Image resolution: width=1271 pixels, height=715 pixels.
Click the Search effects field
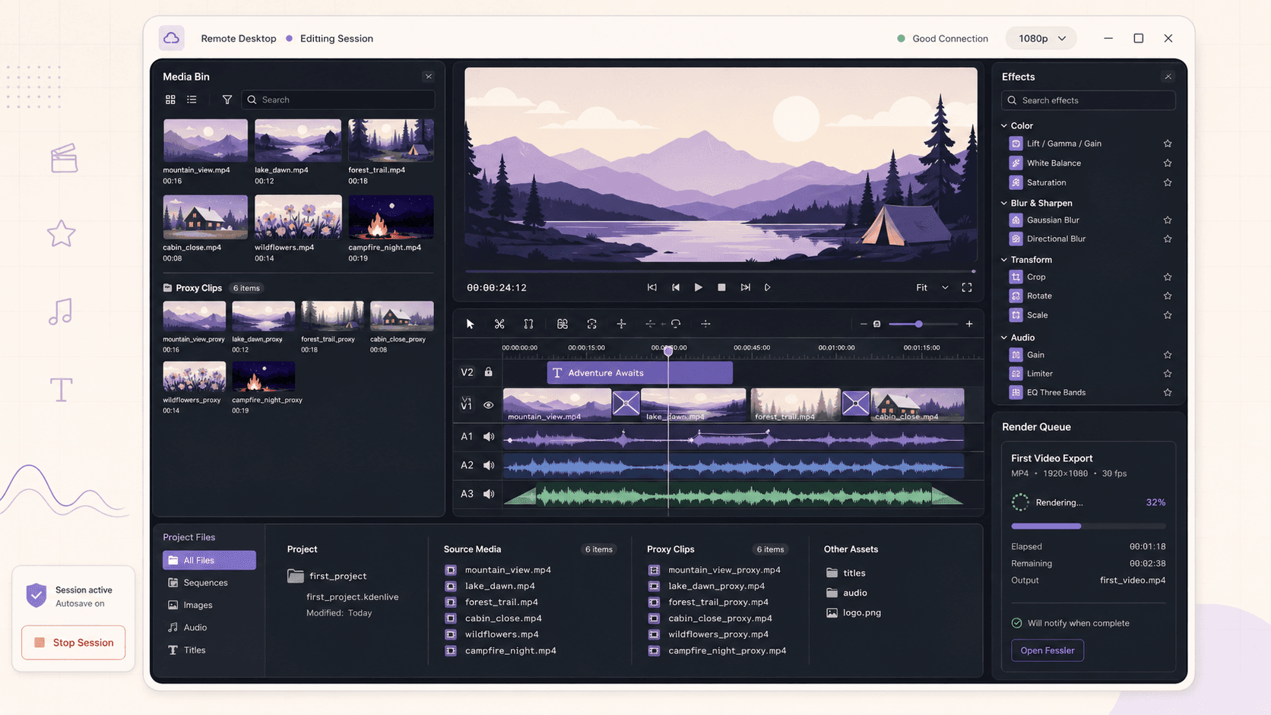click(1089, 100)
